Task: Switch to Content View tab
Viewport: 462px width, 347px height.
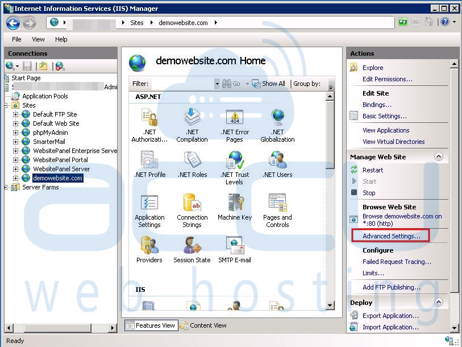Action: [x=203, y=325]
